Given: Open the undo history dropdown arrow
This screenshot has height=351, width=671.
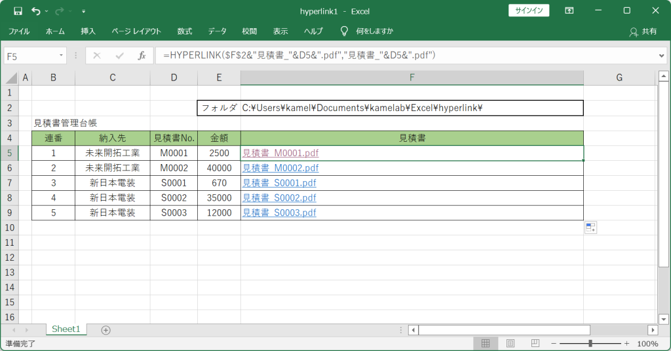Looking at the screenshot, I should pos(47,11).
